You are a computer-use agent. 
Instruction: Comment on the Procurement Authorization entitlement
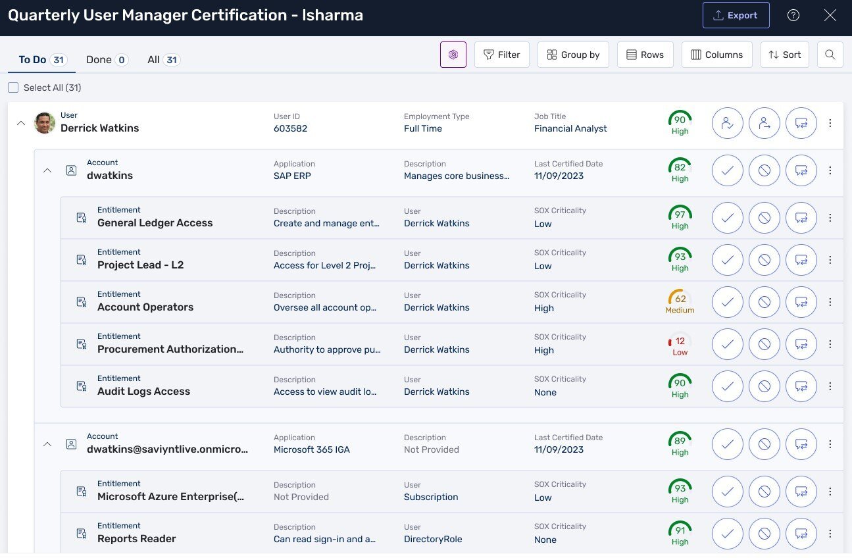(x=801, y=343)
